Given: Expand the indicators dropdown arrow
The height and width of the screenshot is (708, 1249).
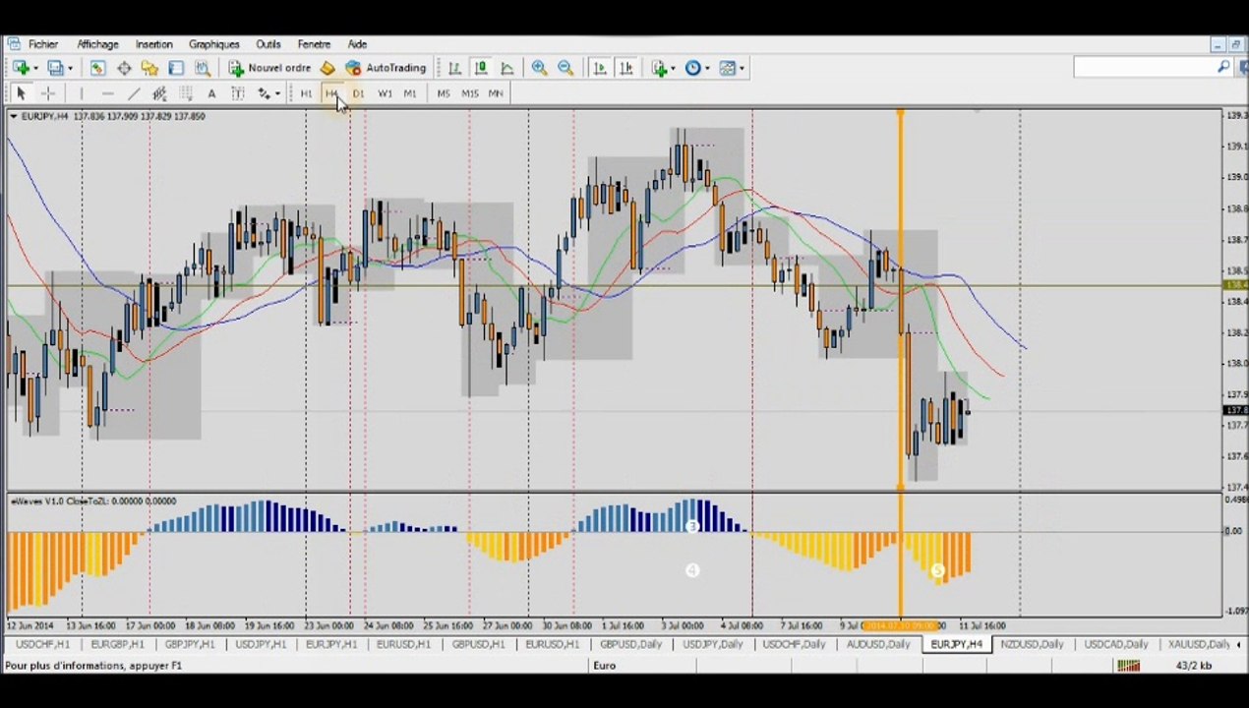Looking at the screenshot, I should [673, 69].
